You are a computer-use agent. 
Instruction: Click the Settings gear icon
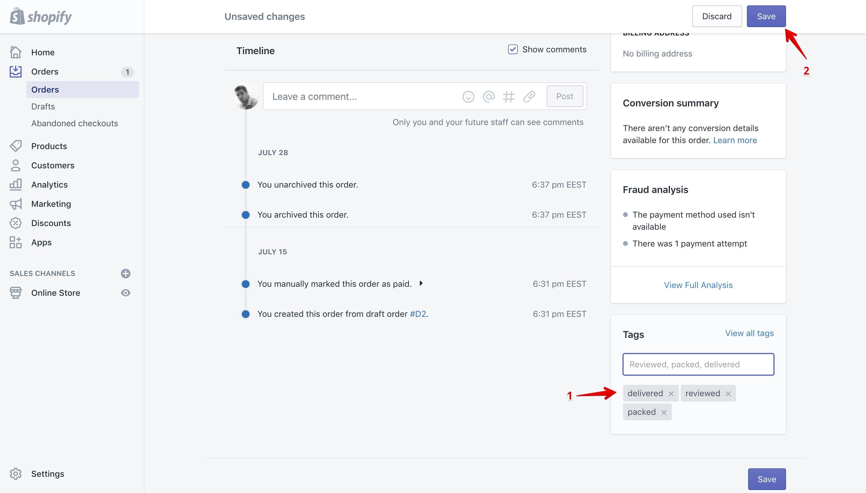16,474
